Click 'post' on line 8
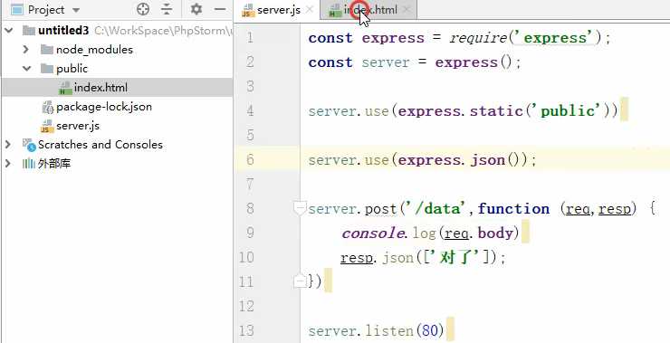This screenshot has height=343, width=670. click(x=380, y=209)
